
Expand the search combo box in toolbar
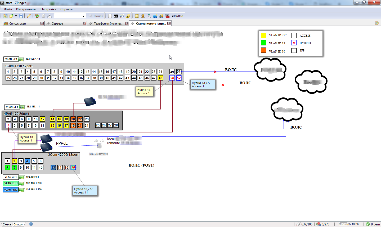pos(83,16)
